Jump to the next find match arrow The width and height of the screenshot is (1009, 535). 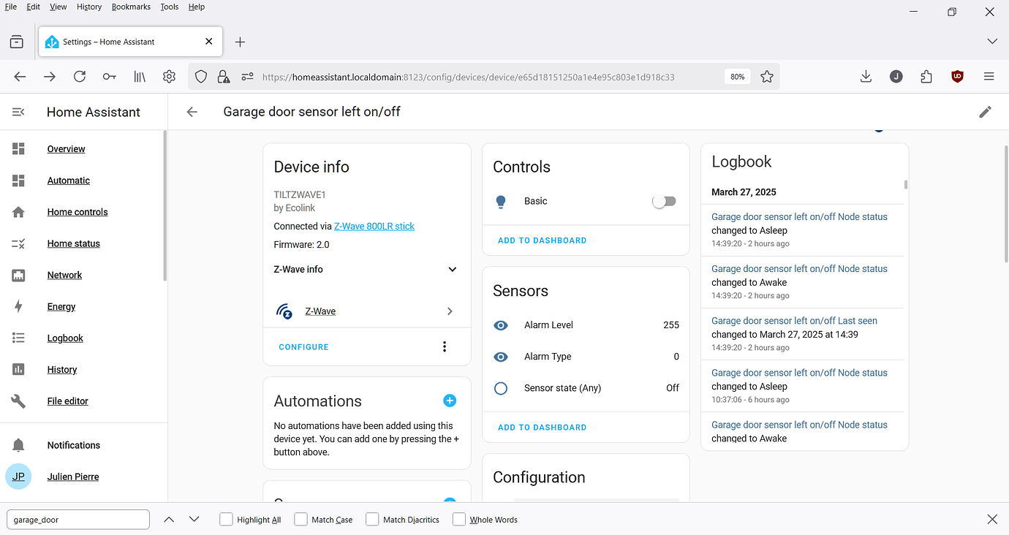pyautogui.click(x=194, y=519)
